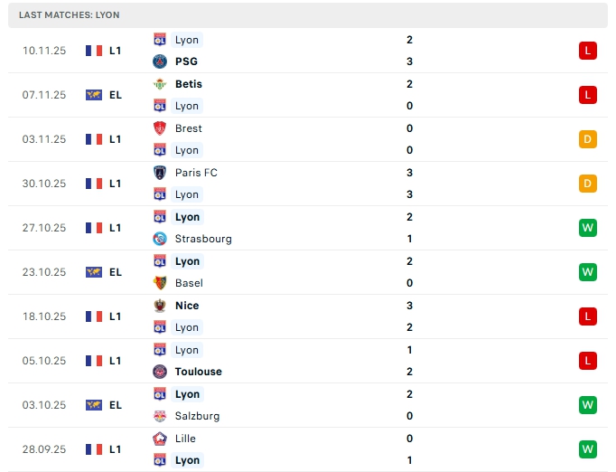Click the Brest club crest icon
This screenshot has height=472, width=616.
(x=160, y=128)
